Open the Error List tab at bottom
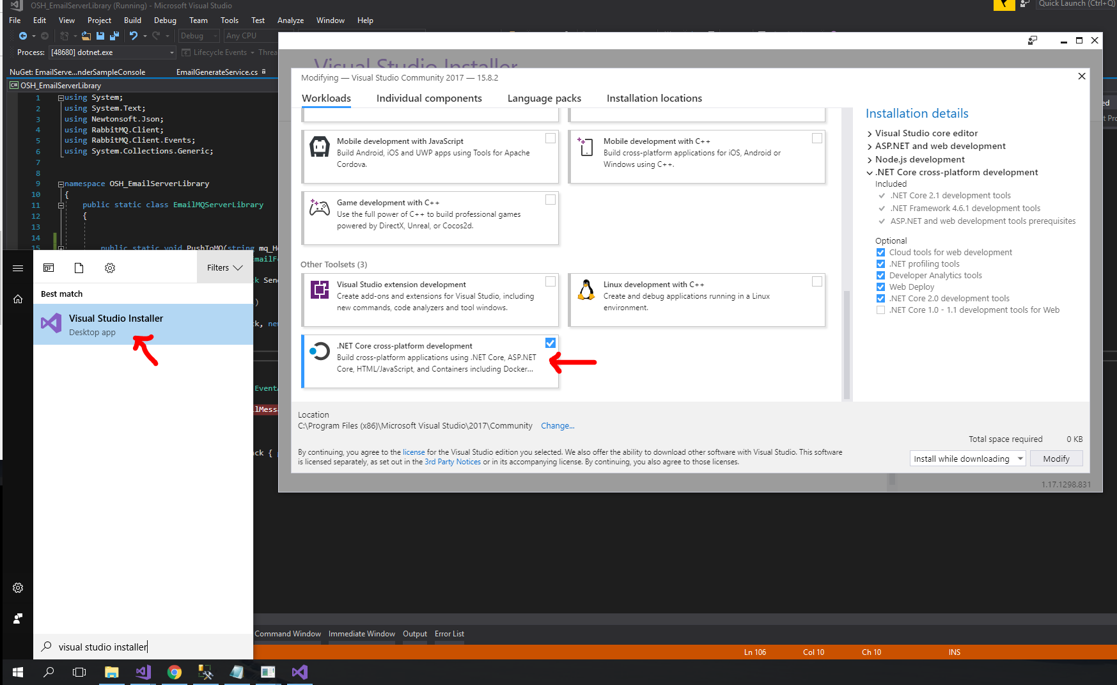1117x685 pixels. pyautogui.click(x=449, y=634)
